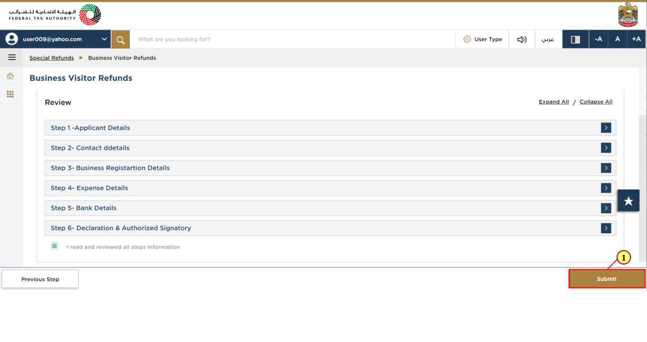647x342 pixels.
Task: Expand Step 4 Expense Details chevron
Action: (606, 188)
